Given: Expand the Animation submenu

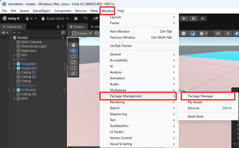Looking at the screenshot, I should coord(139,78).
